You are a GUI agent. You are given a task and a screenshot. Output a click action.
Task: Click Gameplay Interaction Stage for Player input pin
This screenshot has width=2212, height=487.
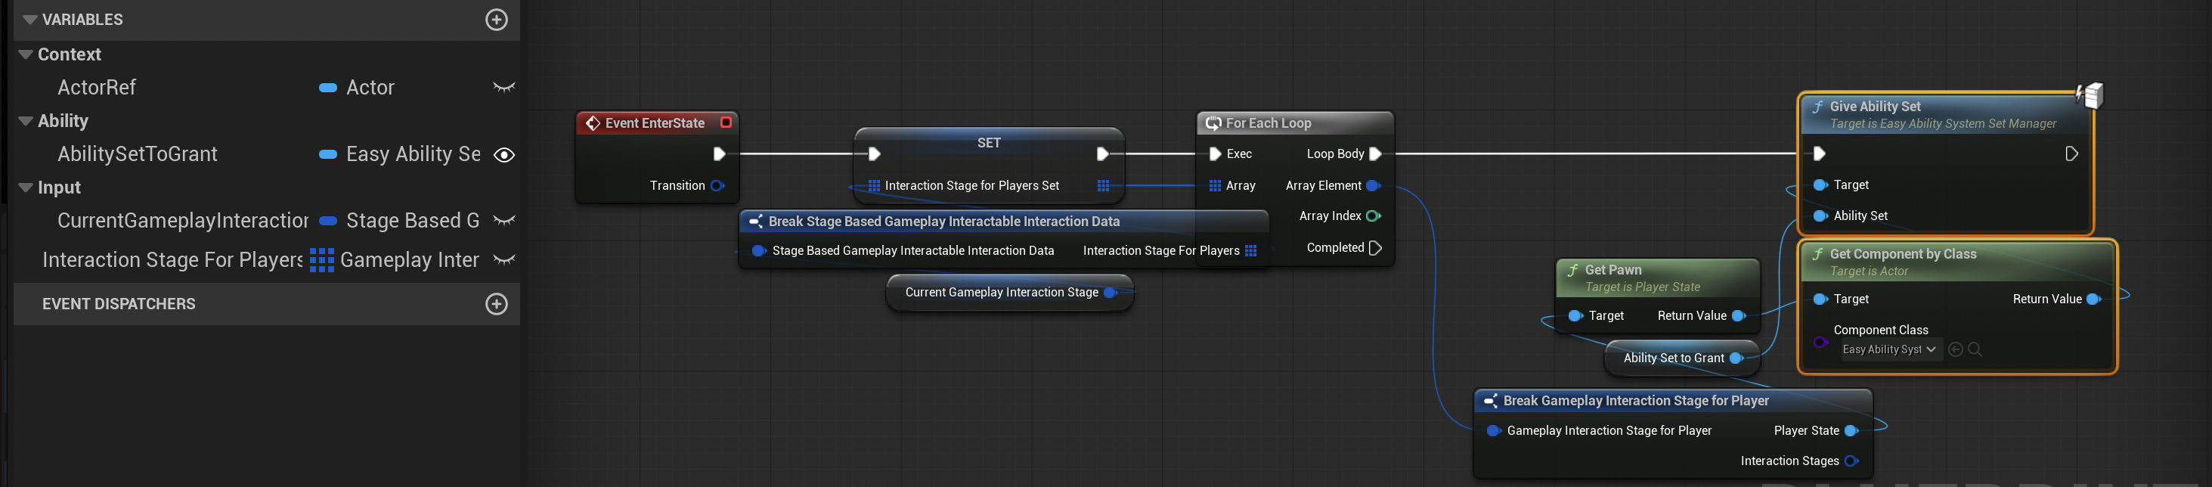tap(1493, 431)
